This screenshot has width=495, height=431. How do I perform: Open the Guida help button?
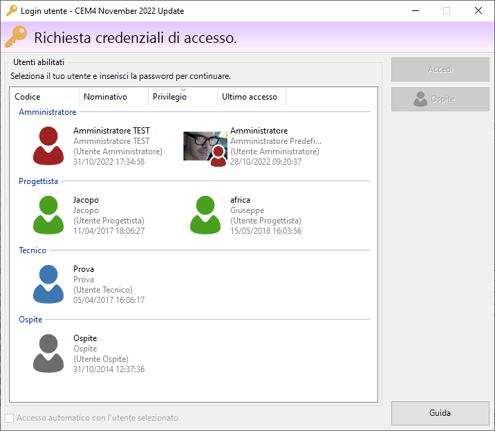pos(440,413)
